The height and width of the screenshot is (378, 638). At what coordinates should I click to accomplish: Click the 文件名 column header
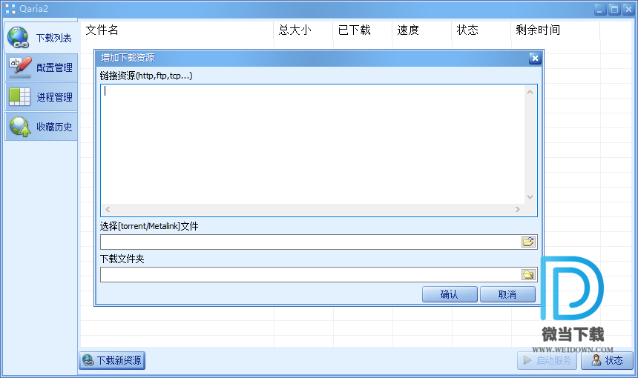pos(102,30)
